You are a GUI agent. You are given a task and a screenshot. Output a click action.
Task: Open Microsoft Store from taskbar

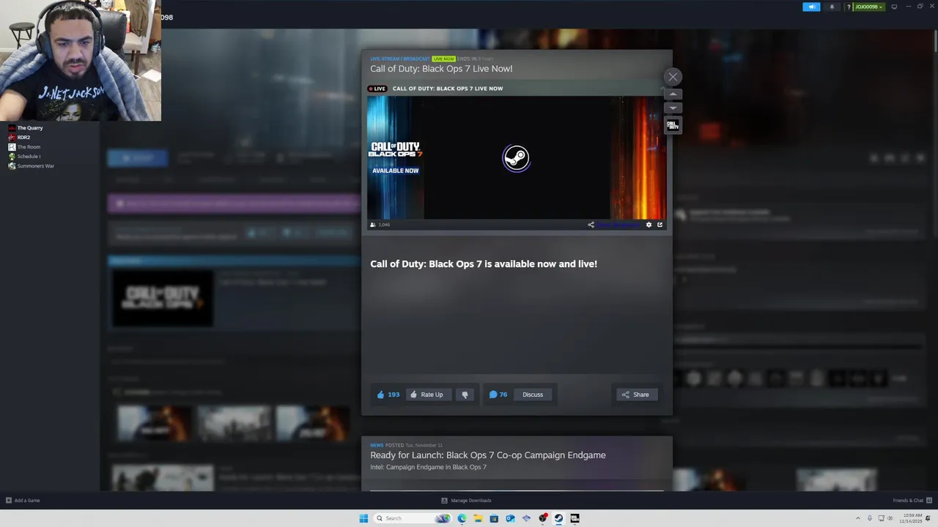(x=494, y=518)
